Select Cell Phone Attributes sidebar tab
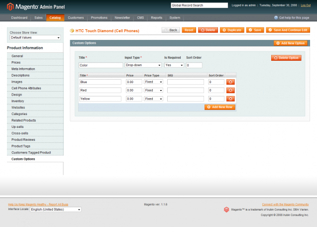Screen dimensions: 317x227 click(35, 88)
